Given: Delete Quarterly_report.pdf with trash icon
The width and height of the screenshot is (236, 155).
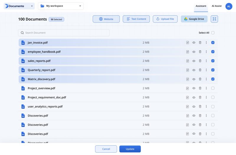Looking at the screenshot, I should (200, 70).
